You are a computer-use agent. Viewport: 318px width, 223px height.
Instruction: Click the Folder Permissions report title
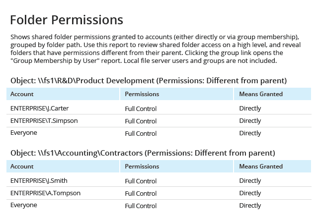(66, 20)
